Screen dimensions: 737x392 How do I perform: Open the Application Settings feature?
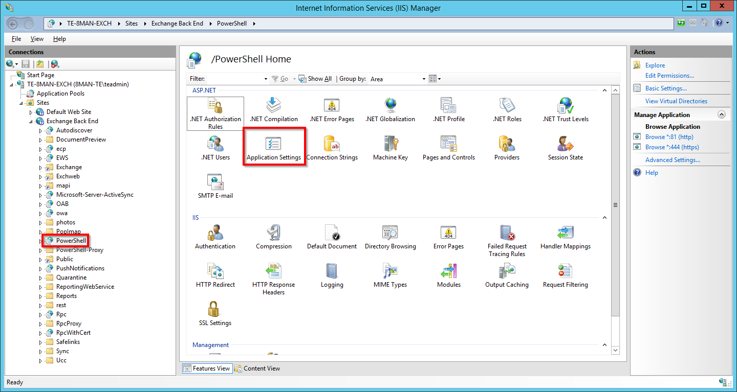click(274, 145)
